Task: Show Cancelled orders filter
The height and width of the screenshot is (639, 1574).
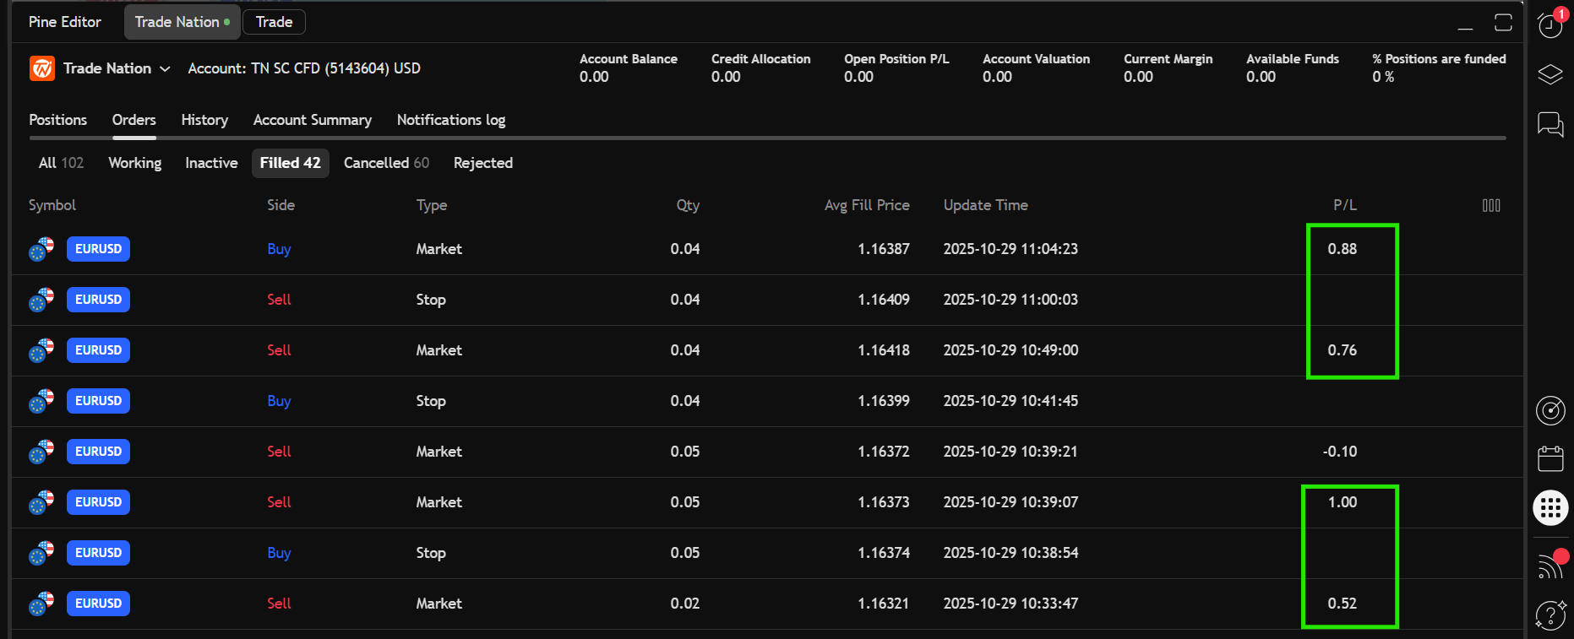Action: (386, 163)
